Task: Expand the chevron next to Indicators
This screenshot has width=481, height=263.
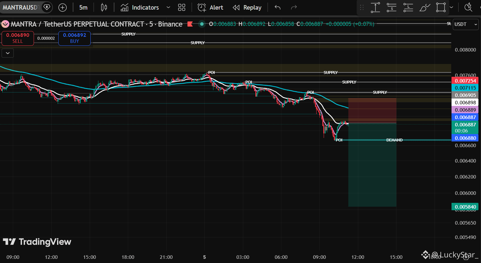Action: [x=169, y=7]
